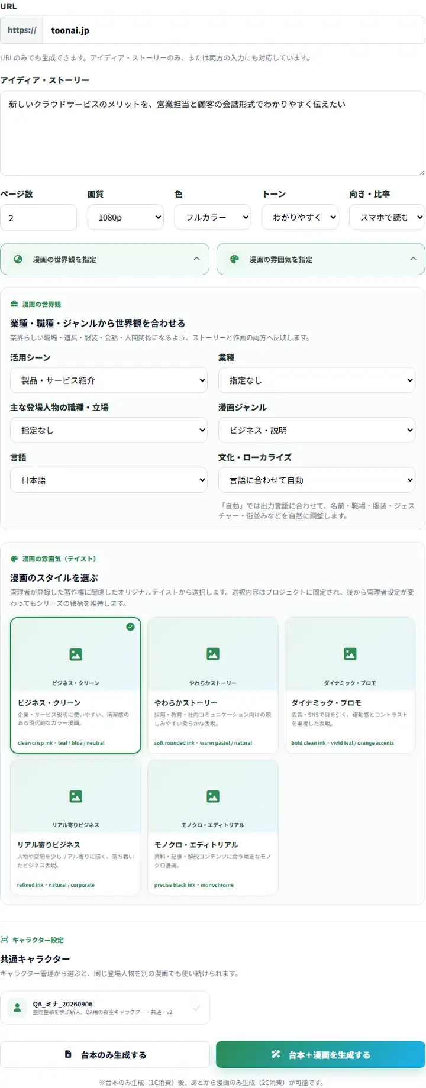This screenshot has width=426, height=1088.
Task: Select the ビジネス・クリーン style title
Action: click(49, 703)
